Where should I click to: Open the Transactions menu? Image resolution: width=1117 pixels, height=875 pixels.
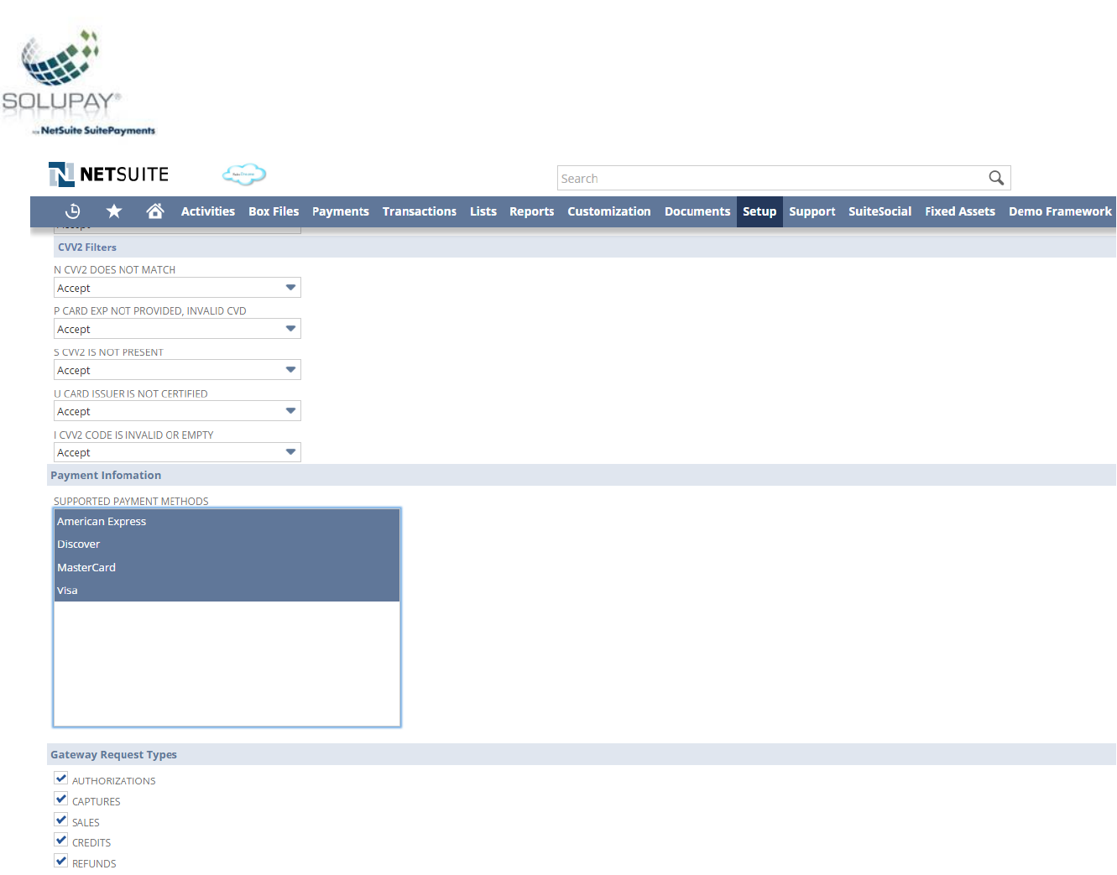(x=420, y=211)
